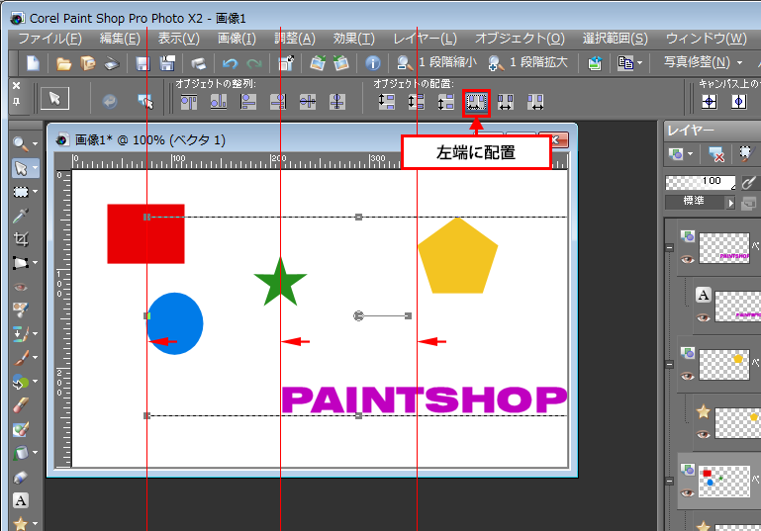Click the resize image icon
This screenshot has width=761, height=531.
(286, 63)
